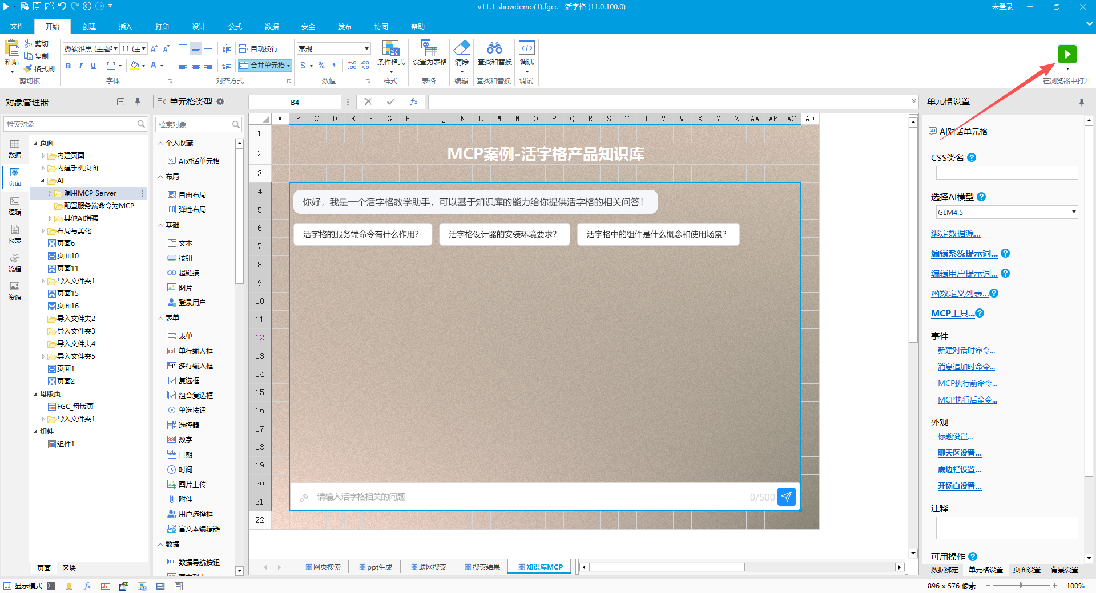The height and width of the screenshot is (593, 1096).
Task: Open the Workflow sidebar icon
Action: coord(15,262)
